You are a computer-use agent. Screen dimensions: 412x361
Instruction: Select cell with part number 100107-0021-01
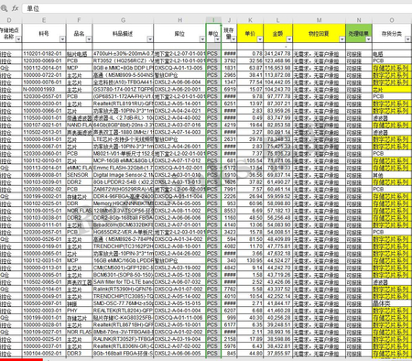click(x=44, y=125)
